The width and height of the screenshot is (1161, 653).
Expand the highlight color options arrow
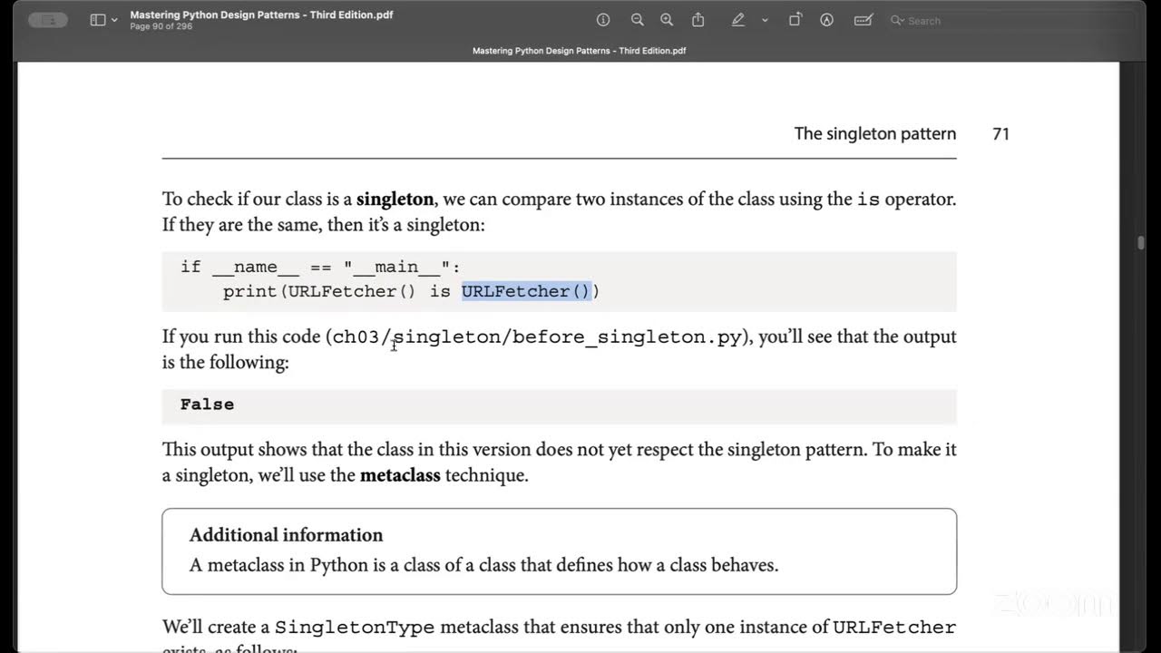click(x=765, y=20)
